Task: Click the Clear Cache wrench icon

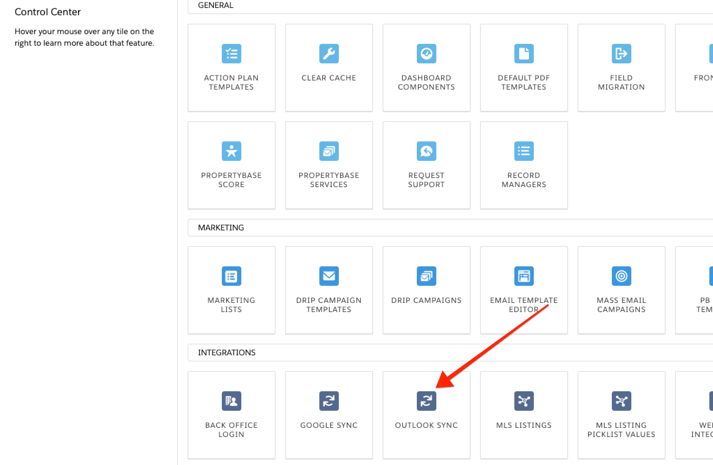Action: [x=329, y=54]
